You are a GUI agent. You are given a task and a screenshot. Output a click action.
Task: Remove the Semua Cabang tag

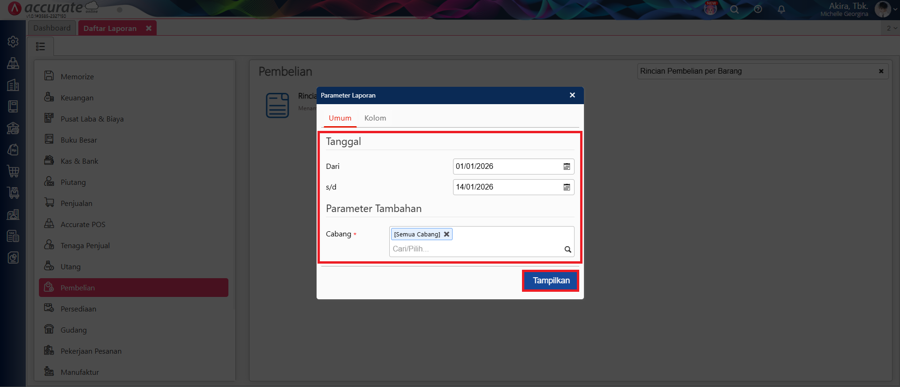(x=446, y=234)
